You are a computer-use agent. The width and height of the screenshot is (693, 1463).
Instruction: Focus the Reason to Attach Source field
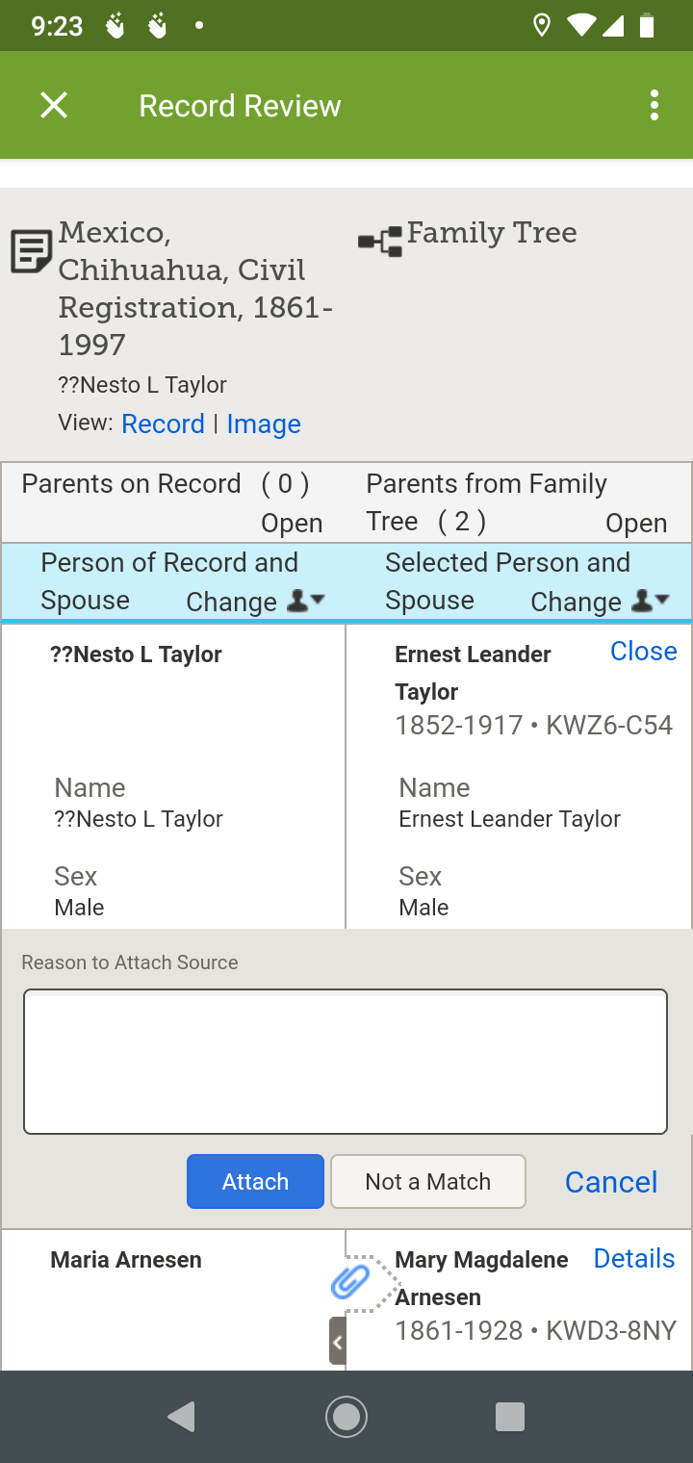(x=346, y=1062)
